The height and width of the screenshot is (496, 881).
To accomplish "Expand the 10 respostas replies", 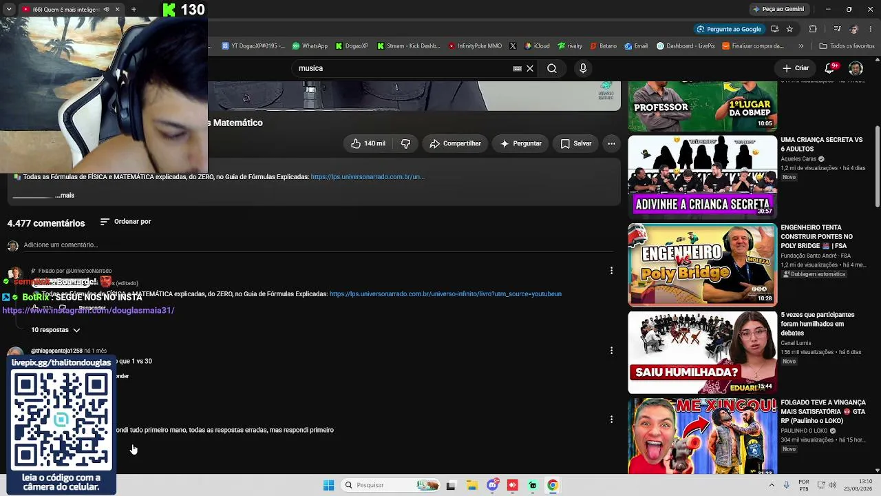I will [56, 330].
